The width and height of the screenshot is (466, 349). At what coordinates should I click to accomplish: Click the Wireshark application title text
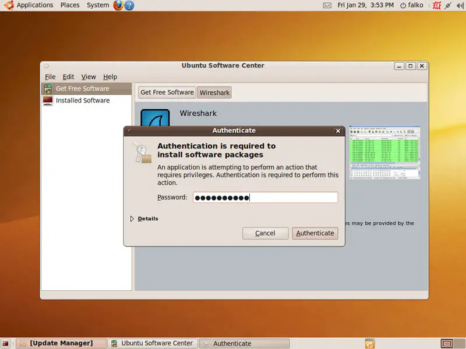coord(198,113)
